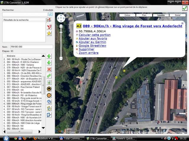The width and height of the screenshot is (189, 141).
Task: Delete step using the red X icon
Action: pos(49,69)
